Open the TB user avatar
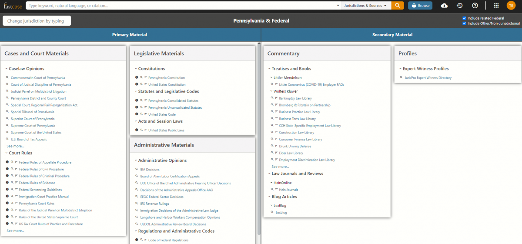 [511, 6]
